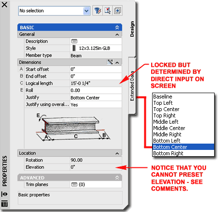Close the Properties palette with X
The image size is (218, 212).
click(x=4, y=4)
